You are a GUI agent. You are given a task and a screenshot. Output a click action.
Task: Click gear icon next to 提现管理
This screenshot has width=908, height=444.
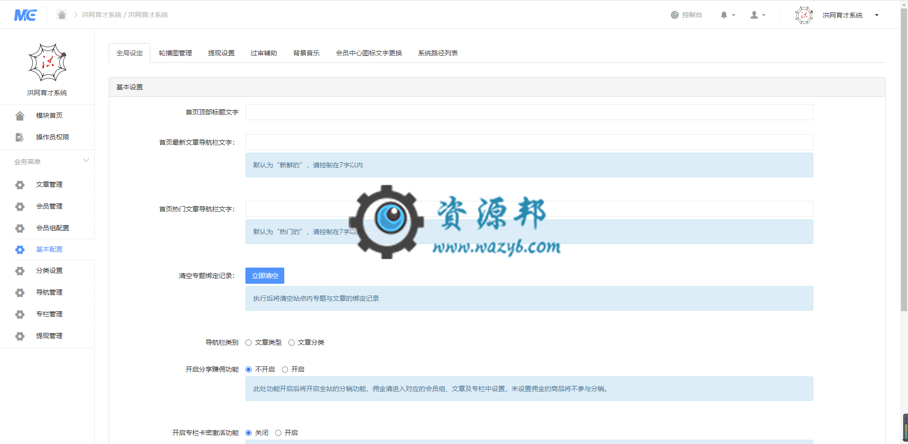(x=20, y=336)
